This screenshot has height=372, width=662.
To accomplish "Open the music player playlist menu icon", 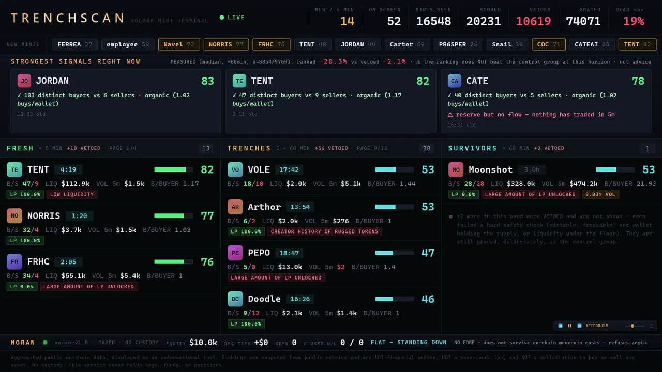I will coord(651,326).
